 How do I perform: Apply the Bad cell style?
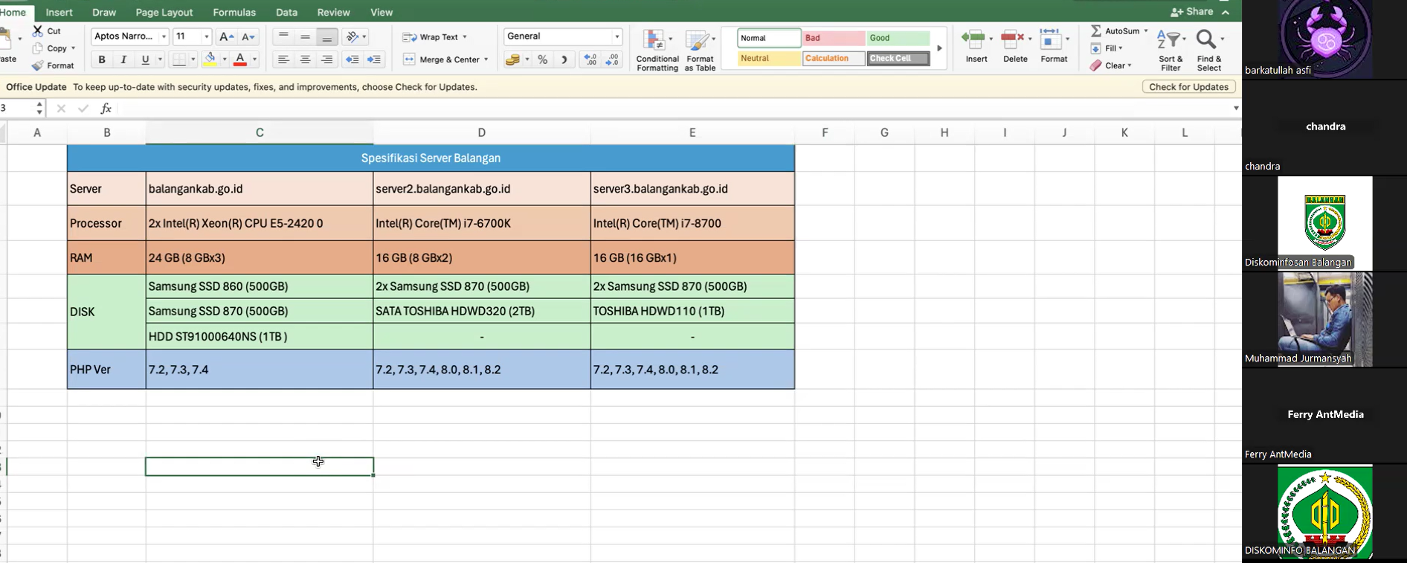tap(834, 38)
